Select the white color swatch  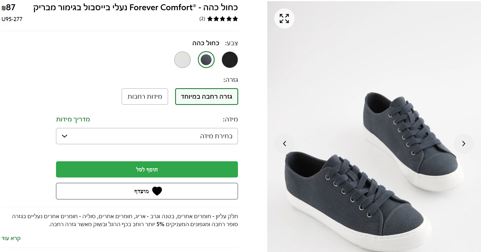(183, 60)
